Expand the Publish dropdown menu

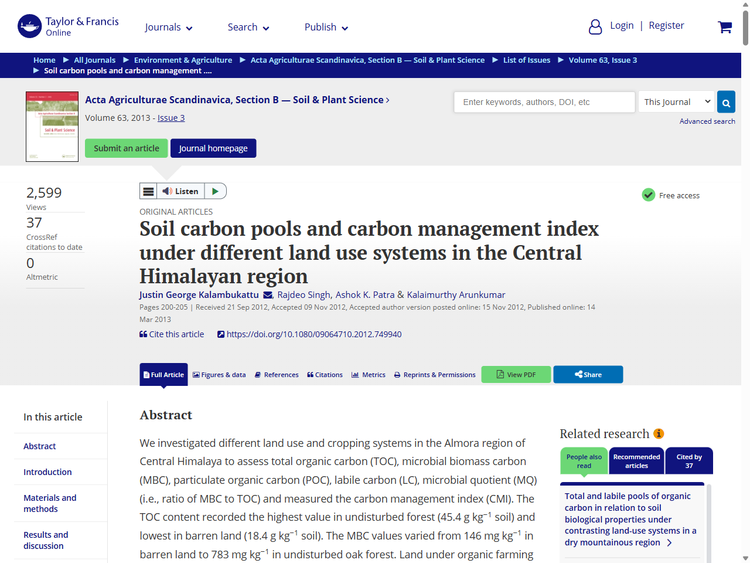click(x=326, y=27)
